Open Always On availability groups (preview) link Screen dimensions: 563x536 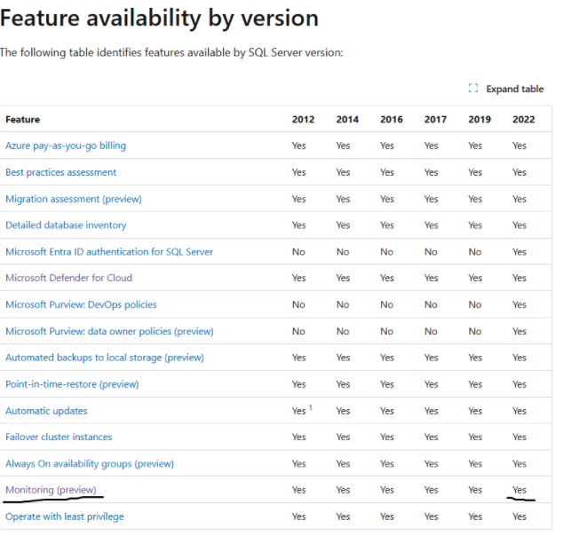pyautogui.click(x=90, y=463)
